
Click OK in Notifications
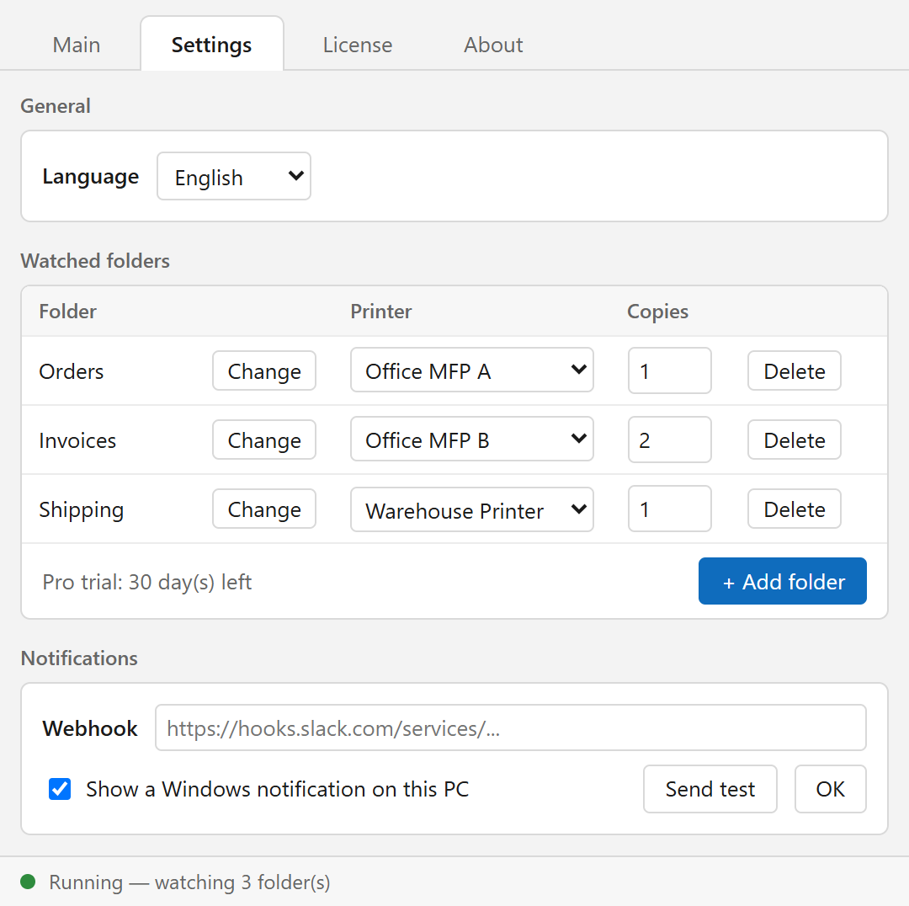pos(830,789)
